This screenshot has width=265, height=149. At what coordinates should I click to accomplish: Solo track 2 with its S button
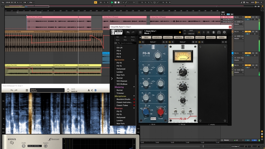click(x=253, y=31)
